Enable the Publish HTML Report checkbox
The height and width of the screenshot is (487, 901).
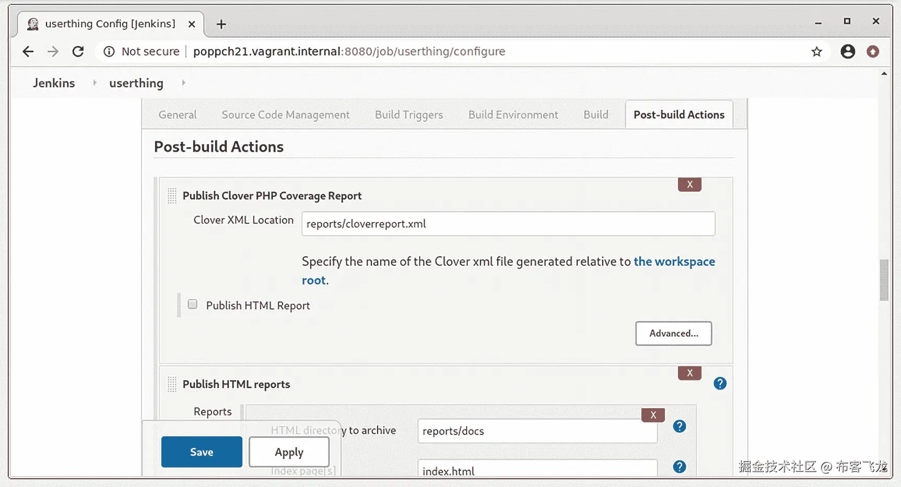193,304
